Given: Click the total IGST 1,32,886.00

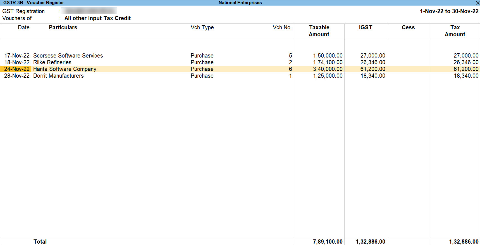Looking at the screenshot, I should coord(371,242).
